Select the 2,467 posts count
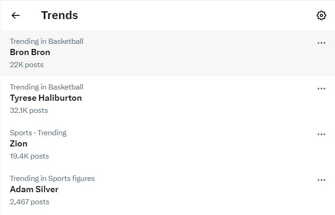This screenshot has width=335, height=215. coord(29,202)
